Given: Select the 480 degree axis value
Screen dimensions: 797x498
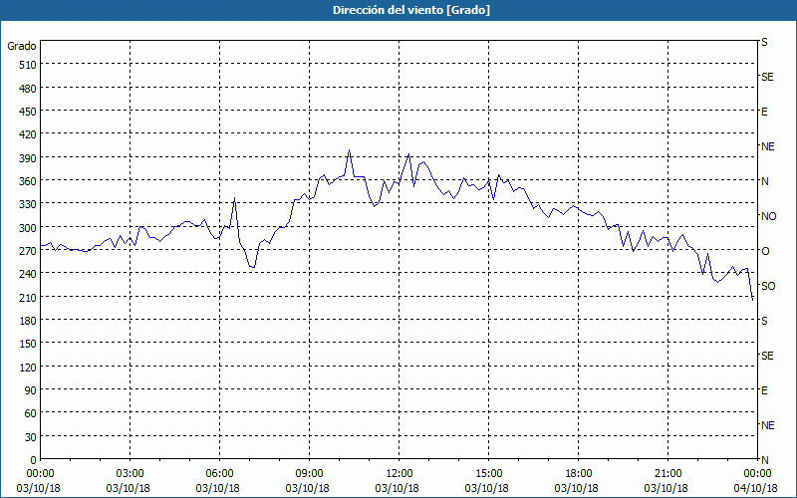Looking at the screenshot, I should [28, 88].
